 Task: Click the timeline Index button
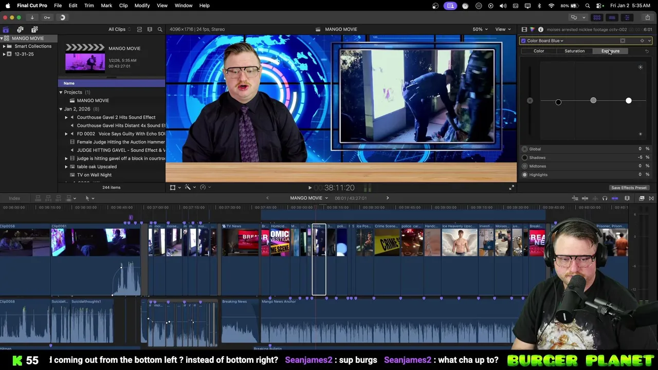[x=14, y=198]
